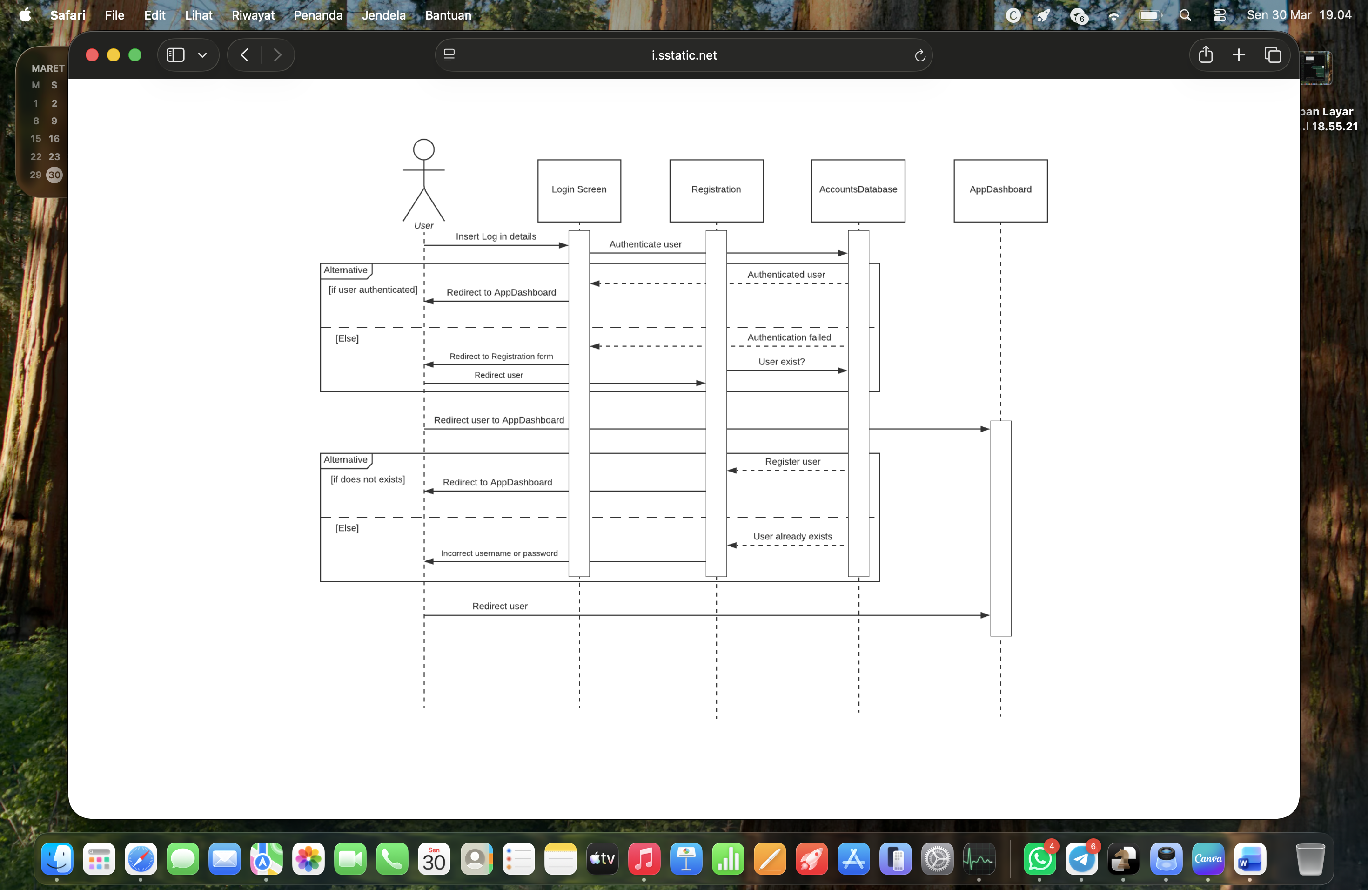Viewport: 1368px width, 890px height.
Task: Open the Jendela menu
Action: coord(383,15)
